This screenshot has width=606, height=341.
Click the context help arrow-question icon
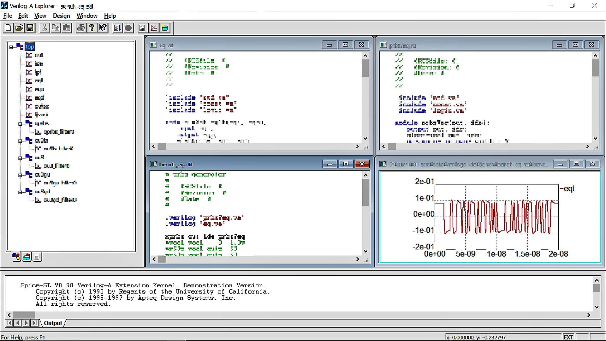coord(103,28)
